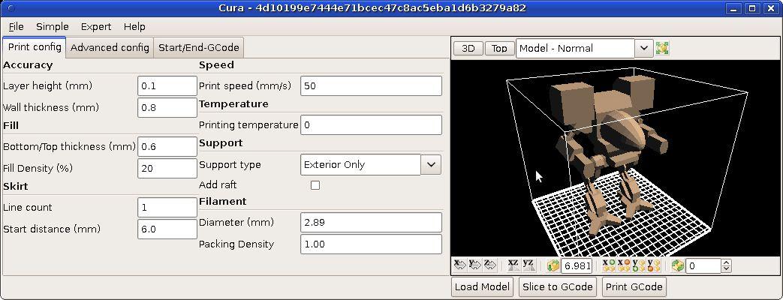Click the rotate model icon
The height and width of the screenshot is (300, 783).
pyautogui.click(x=678, y=265)
